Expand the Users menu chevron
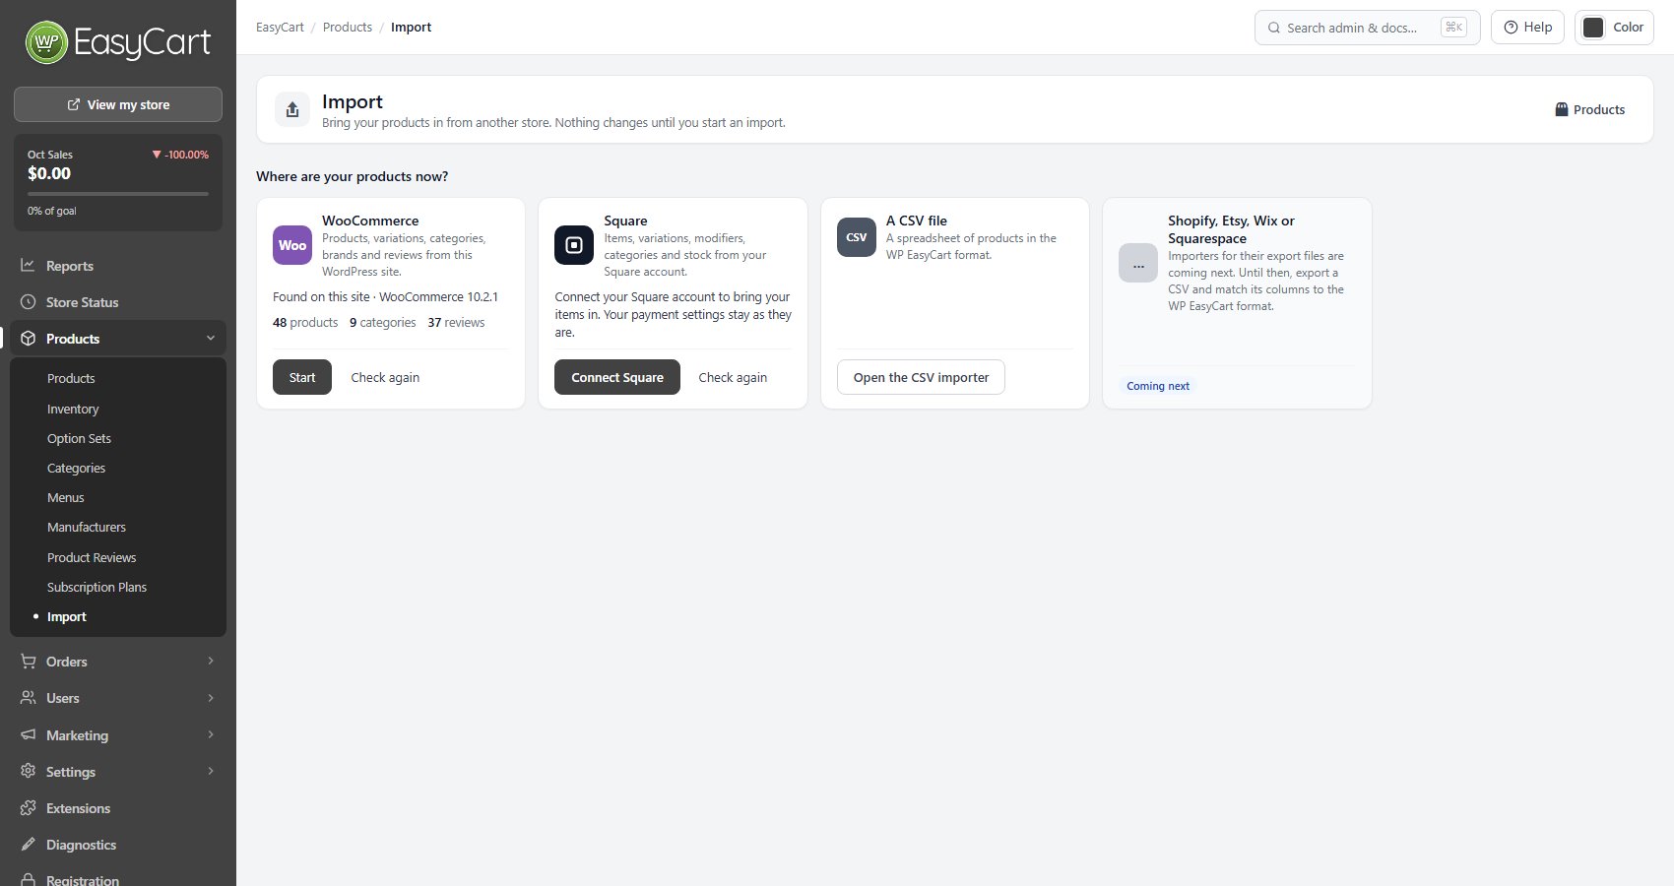Screen dimensions: 1674x886 coord(211,698)
